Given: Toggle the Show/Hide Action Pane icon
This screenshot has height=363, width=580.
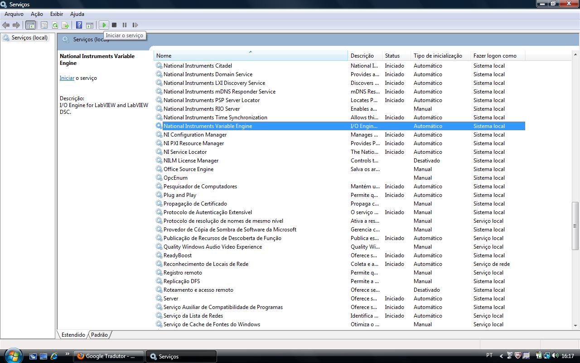Looking at the screenshot, I should (90, 25).
